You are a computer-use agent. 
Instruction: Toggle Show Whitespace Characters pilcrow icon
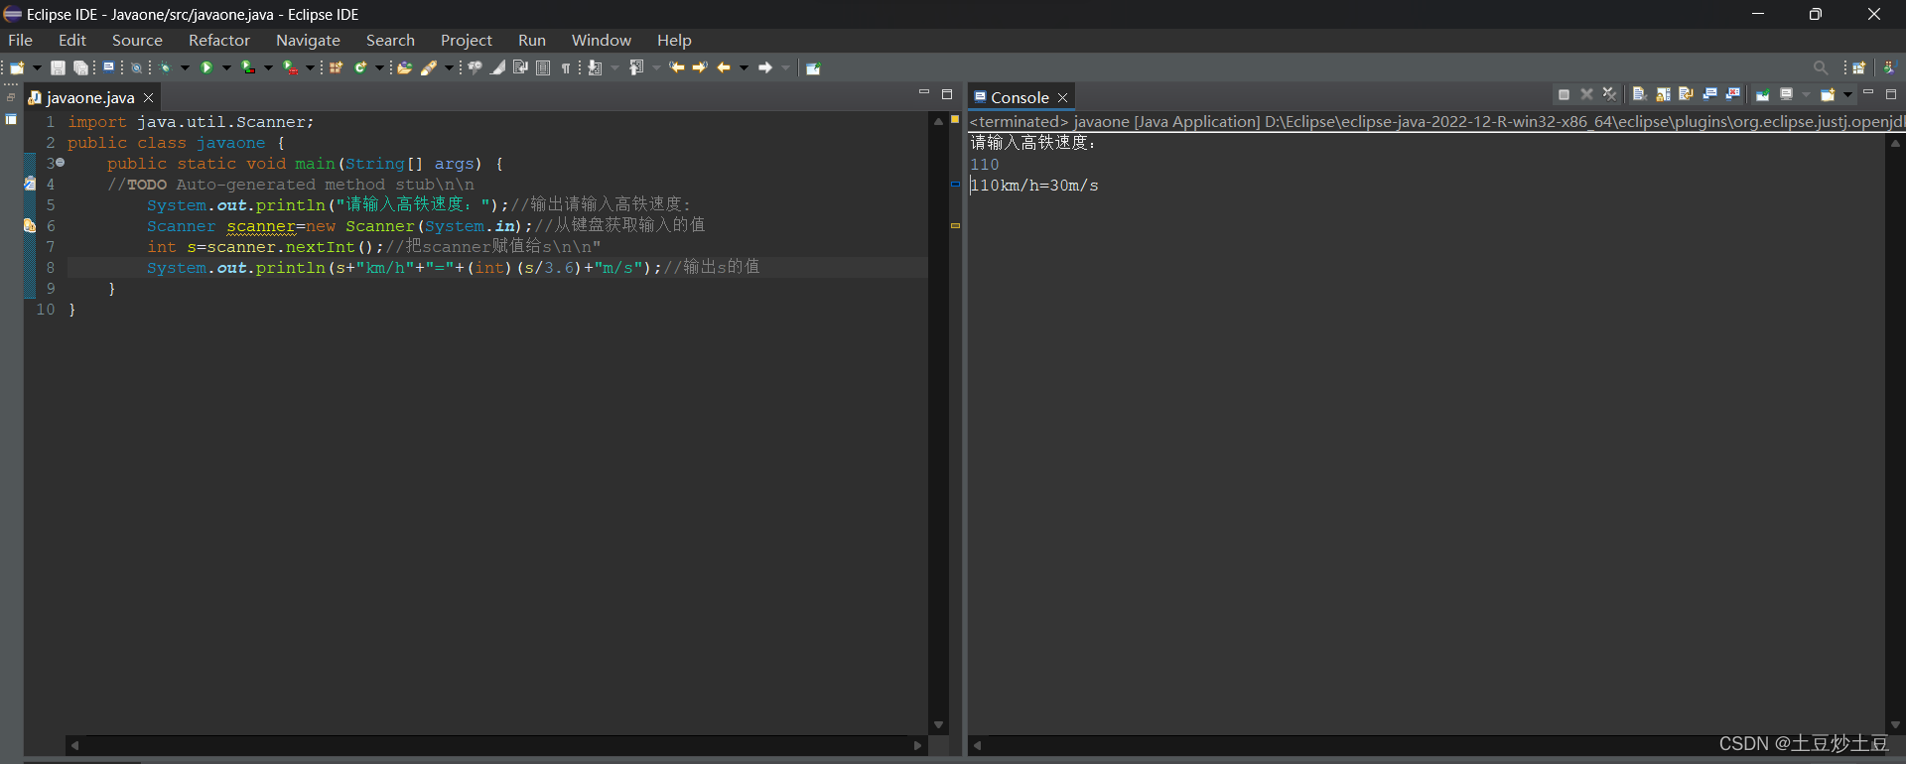point(566,67)
